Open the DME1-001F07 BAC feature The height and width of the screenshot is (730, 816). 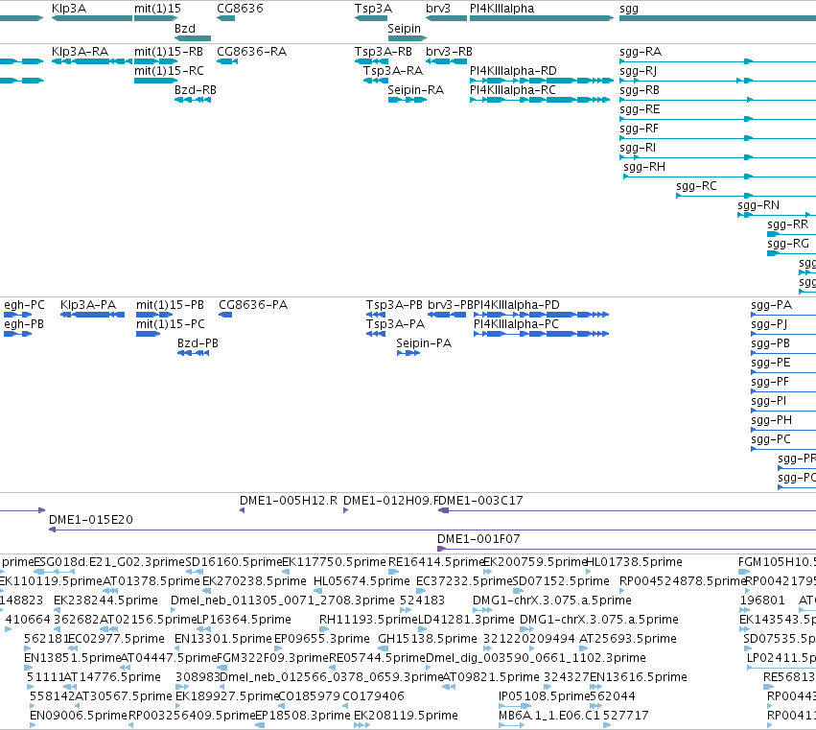[478, 539]
